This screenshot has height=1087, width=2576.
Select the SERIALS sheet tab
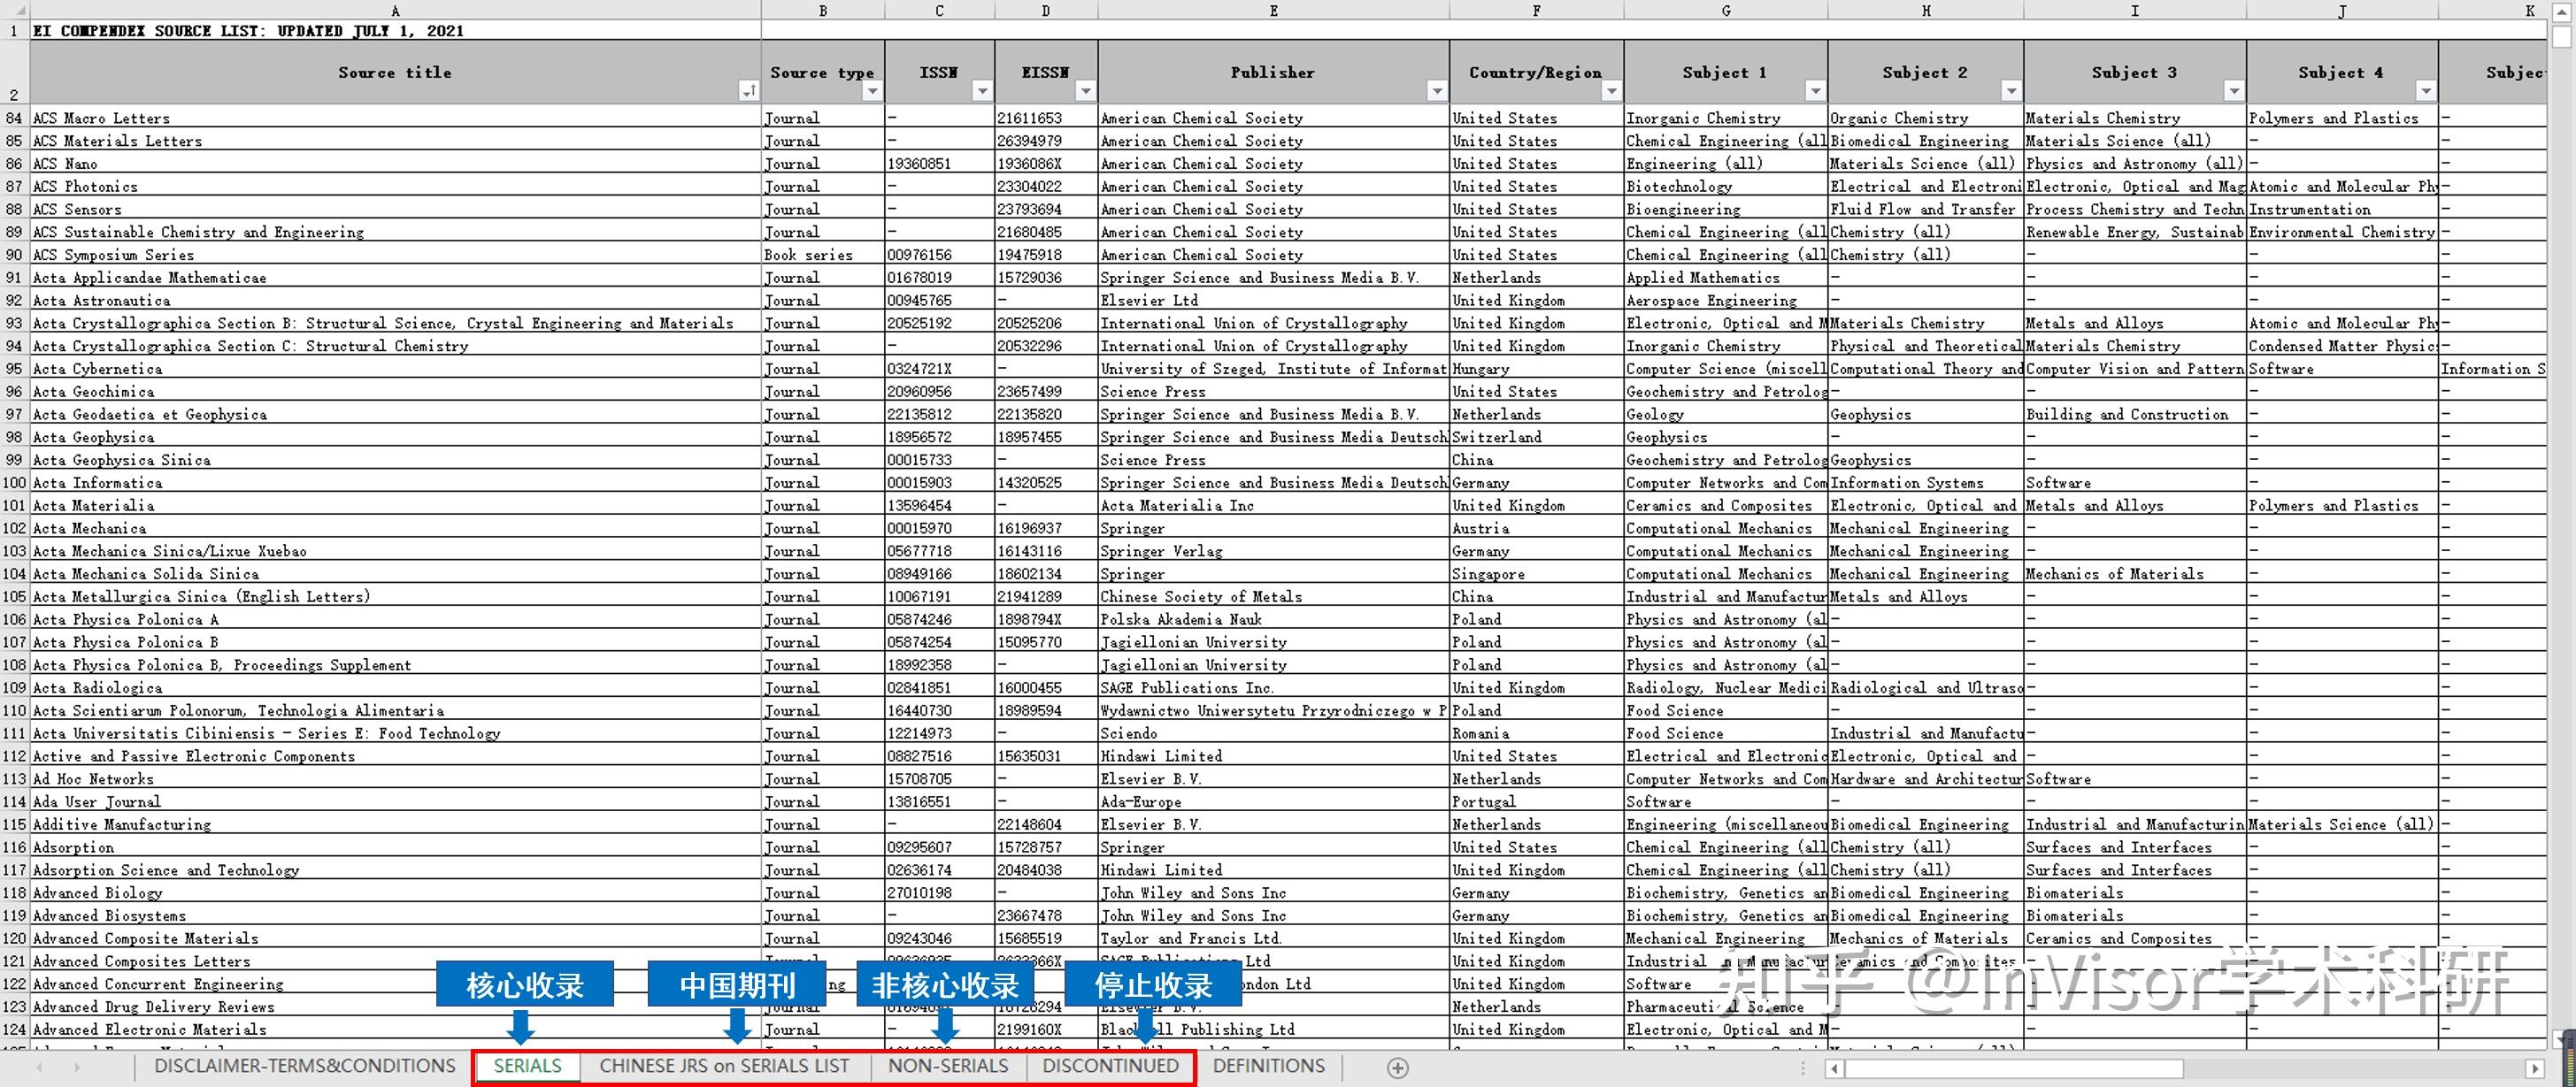point(527,1066)
